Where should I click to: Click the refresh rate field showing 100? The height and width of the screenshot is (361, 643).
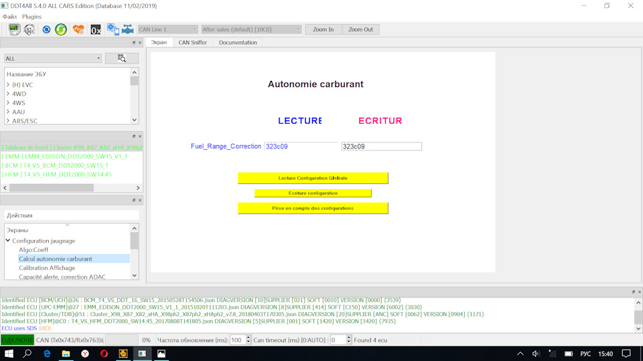pyautogui.click(x=237, y=340)
